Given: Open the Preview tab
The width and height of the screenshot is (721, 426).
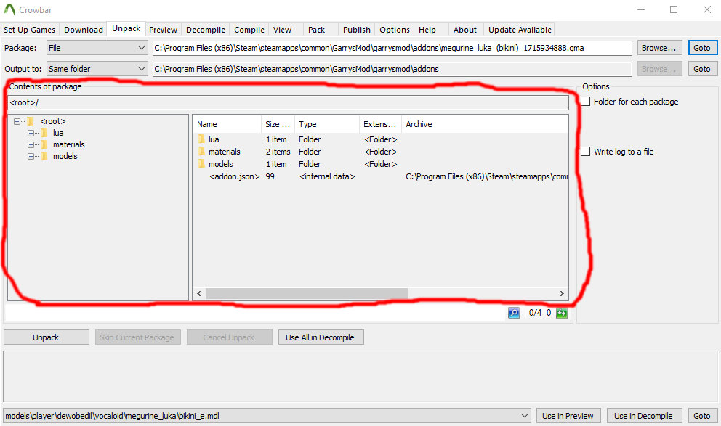Looking at the screenshot, I should (x=164, y=30).
